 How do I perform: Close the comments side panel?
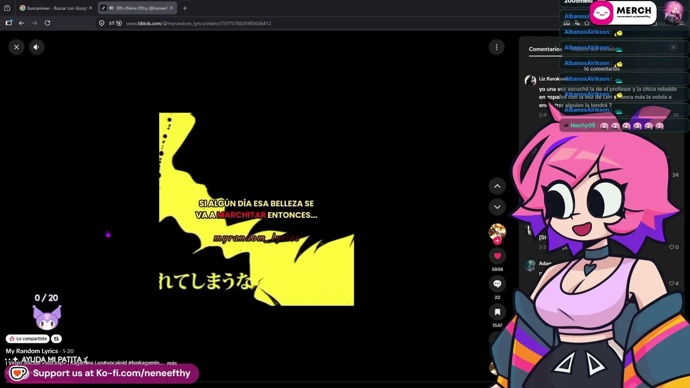[x=673, y=47]
